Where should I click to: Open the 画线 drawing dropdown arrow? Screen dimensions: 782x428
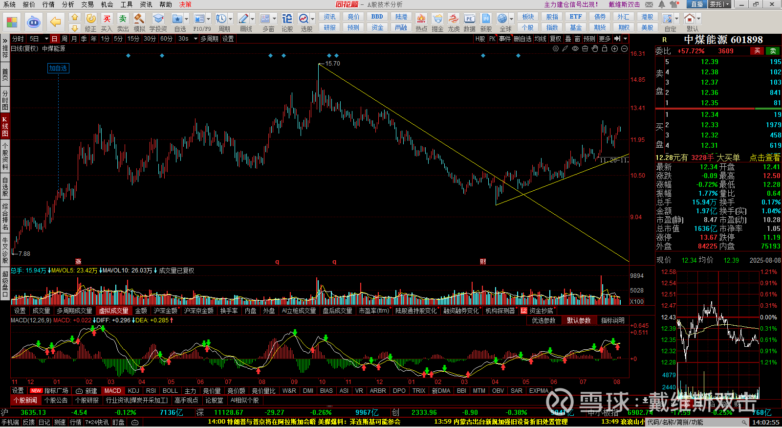tap(252, 19)
